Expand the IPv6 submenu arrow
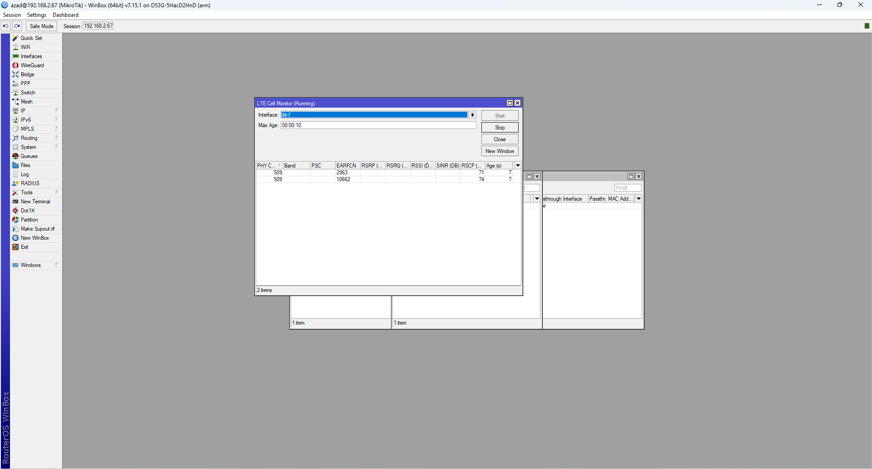This screenshot has width=872, height=469. click(x=57, y=119)
